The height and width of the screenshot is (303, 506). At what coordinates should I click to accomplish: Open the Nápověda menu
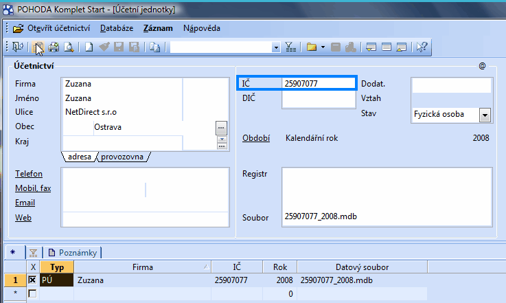[x=202, y=28]
